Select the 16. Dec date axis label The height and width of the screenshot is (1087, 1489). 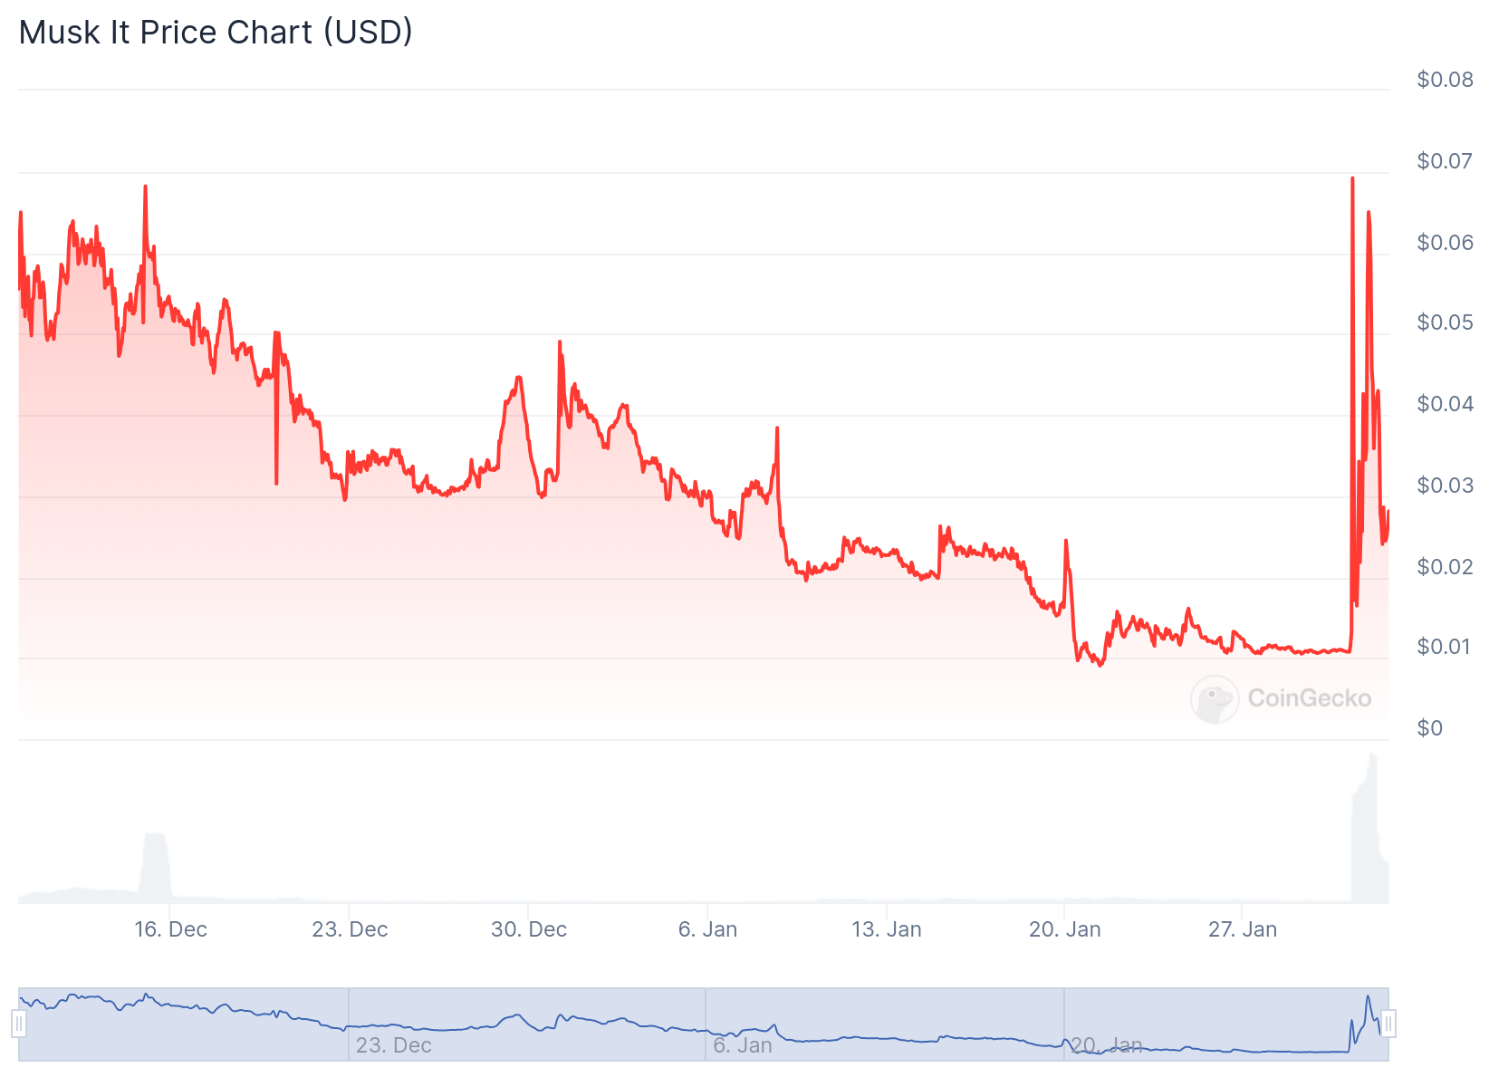[x=170, y=929]
